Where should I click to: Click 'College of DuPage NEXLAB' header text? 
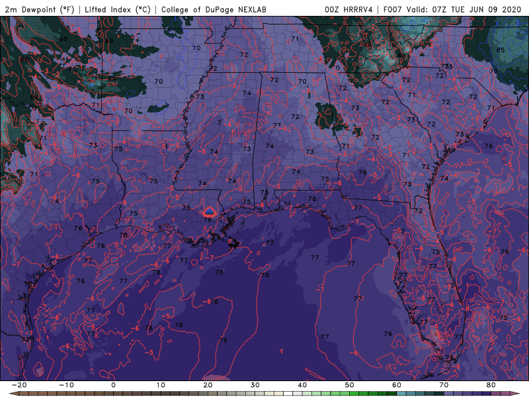(214, 9)
